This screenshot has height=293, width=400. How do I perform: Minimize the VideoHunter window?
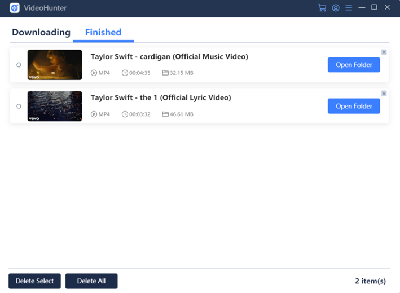(362, 8)
